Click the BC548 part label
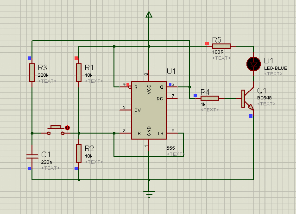The width and height of the screenshot is (296, 214). tap(265, 98)
